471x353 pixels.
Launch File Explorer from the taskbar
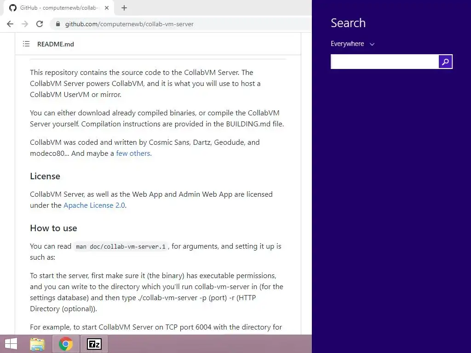[37, 344]
